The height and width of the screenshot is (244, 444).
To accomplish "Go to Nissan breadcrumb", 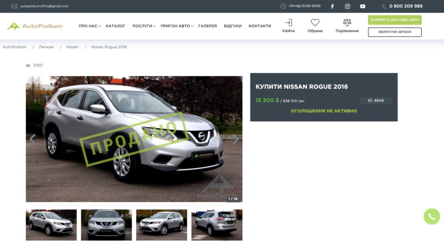I will [72, 47].
